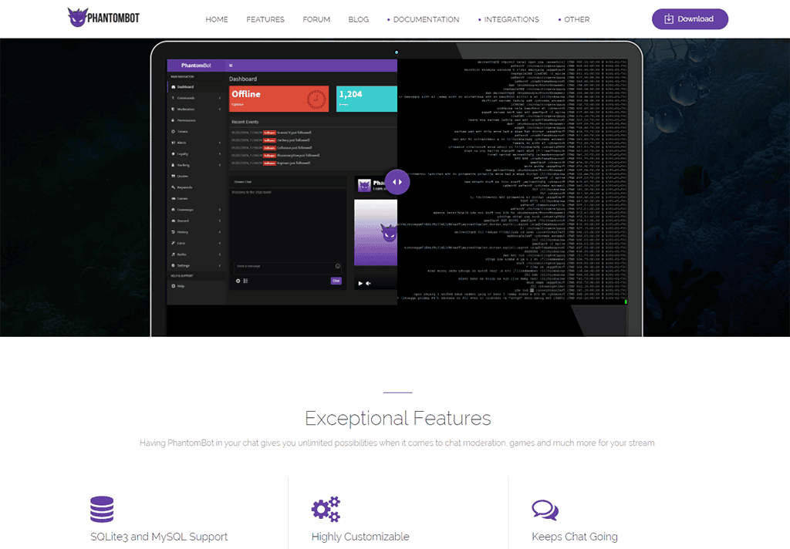Viewport: 790px width, 549px height.
Task: Click the Keeps Chat Going bubbles icon
Action: click(x=545, y=510)
